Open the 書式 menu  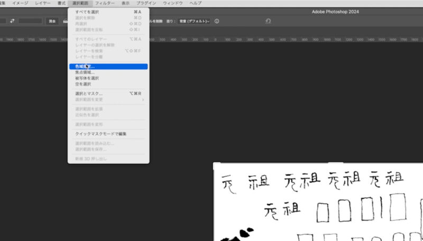pos(61,3)
